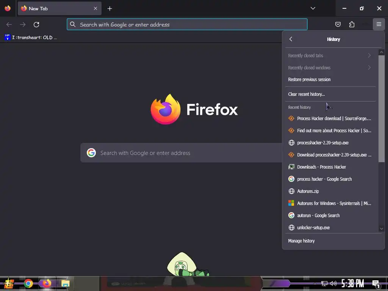Click SourceForge favicon beside Process Hacker download
388x291 pixels.
click(291, 119)
